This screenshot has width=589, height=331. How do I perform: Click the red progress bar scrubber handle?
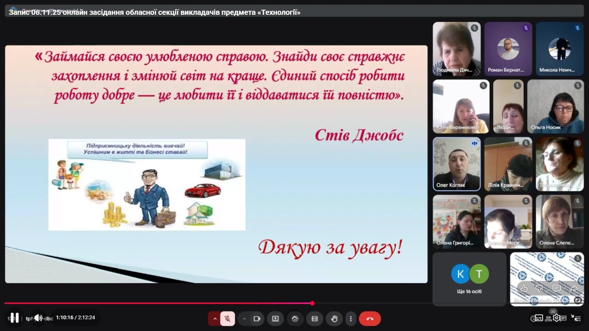pos(312,303)
